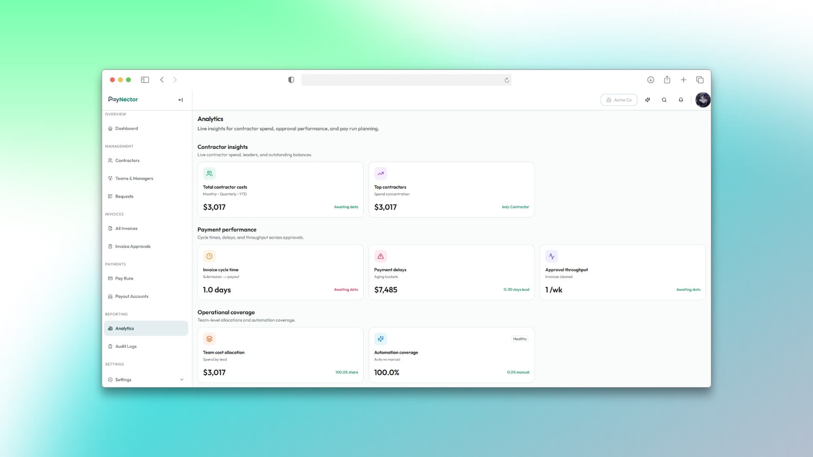The image size is (813, 457).
Task: Open Teams & Managers via its sidebar icon
Action: [x=111, y=178]
